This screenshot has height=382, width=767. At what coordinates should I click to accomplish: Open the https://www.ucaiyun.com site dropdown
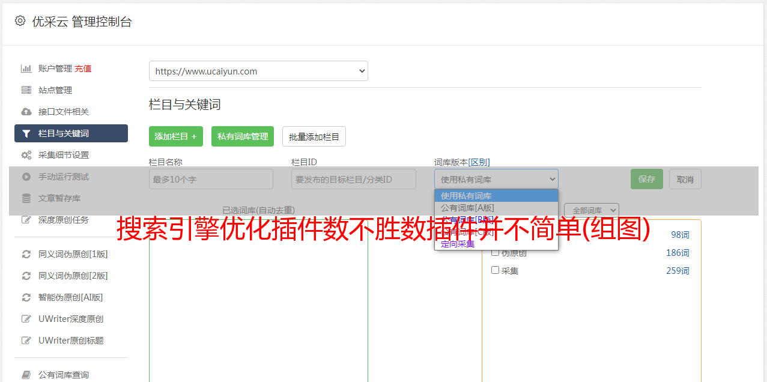[x=258, y=71]
